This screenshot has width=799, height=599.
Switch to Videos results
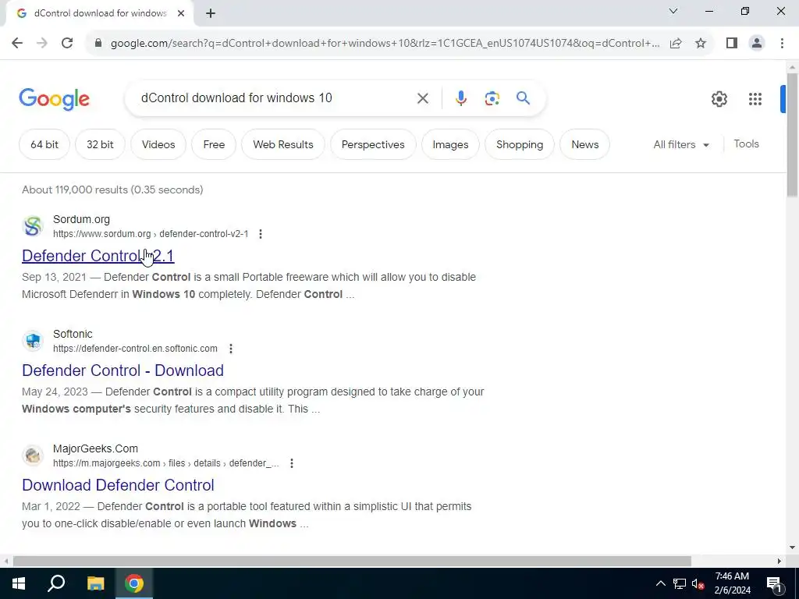point(158,144)
